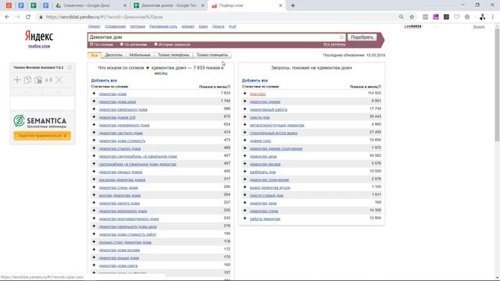Clear the search field with the X icon
This screenshot has height=281, width=500.
pyautogui.click(x=341, y=37)
